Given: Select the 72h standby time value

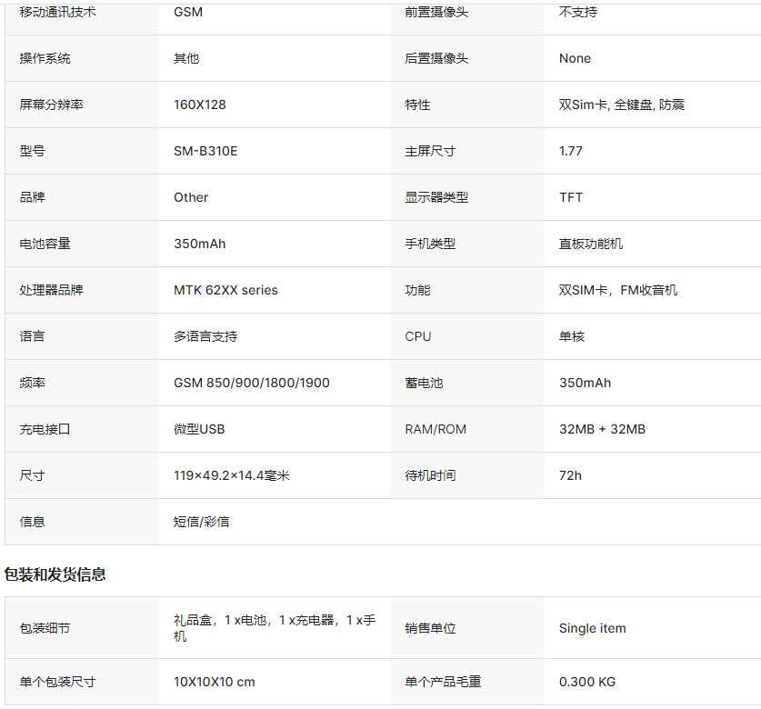Looking at the screenshot, I should 570,475.
